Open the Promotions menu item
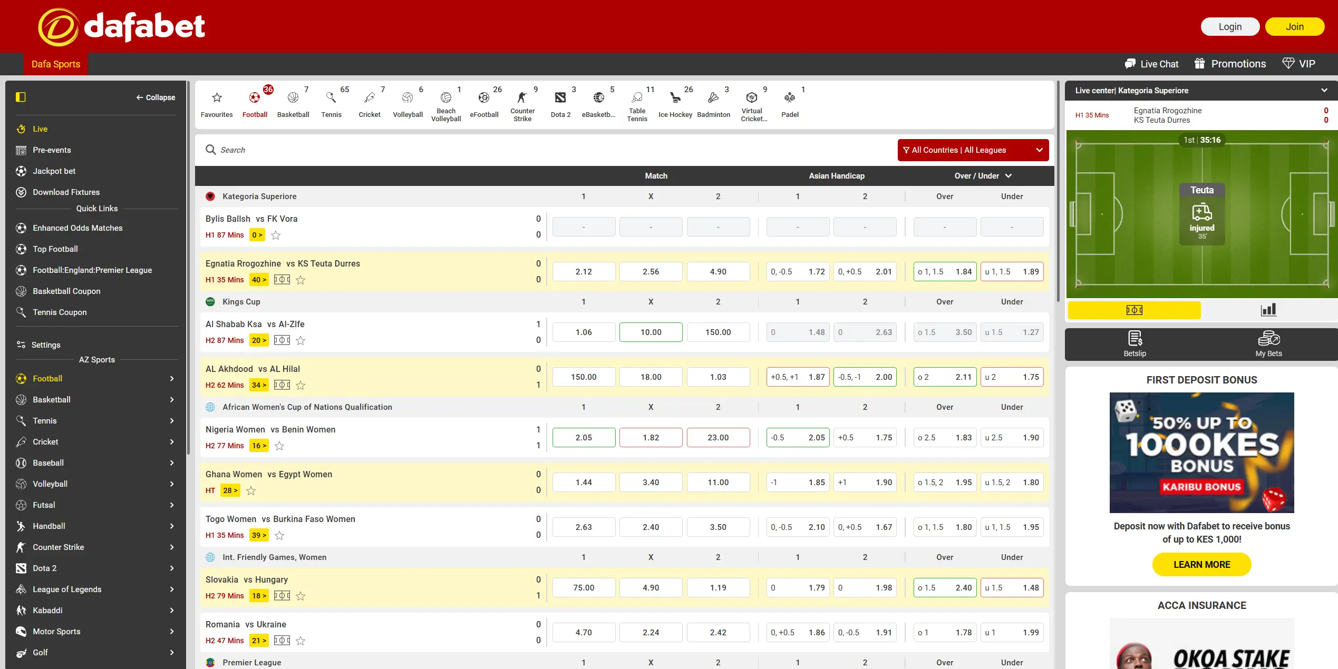1338x669 pixels. pos(1230,63)
